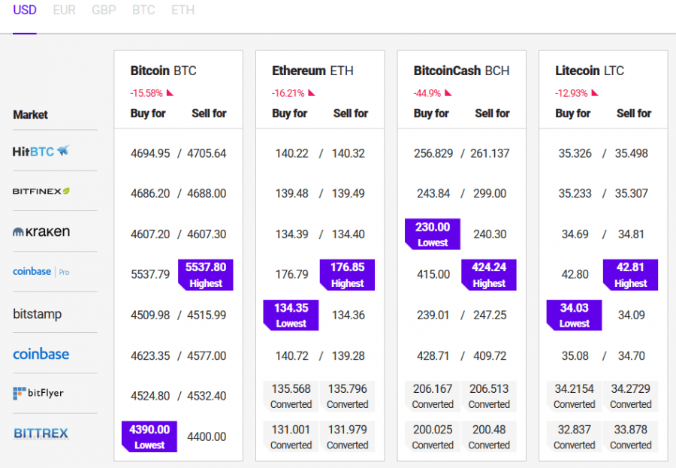
Task: Click the 134.35 Lowest Ethereum badge
Action: tap(291, 315)
